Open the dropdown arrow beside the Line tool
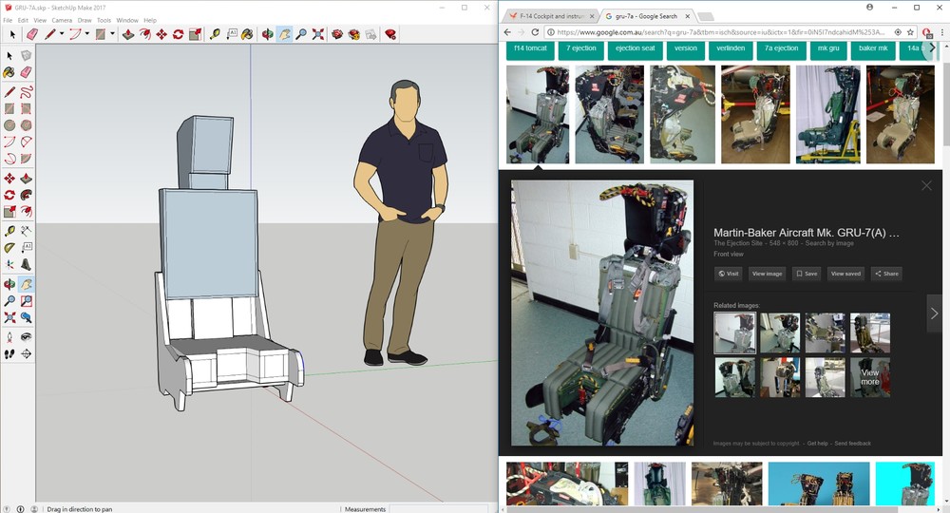This screenshot has width=950, height=513. (62, 34)
